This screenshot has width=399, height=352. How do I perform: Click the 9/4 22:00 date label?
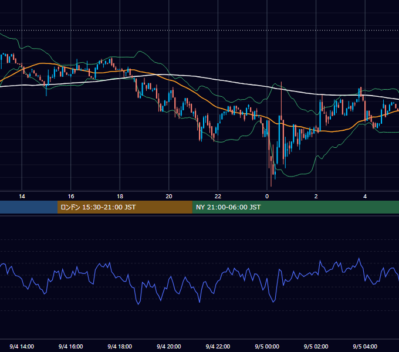tap(218, 346)
